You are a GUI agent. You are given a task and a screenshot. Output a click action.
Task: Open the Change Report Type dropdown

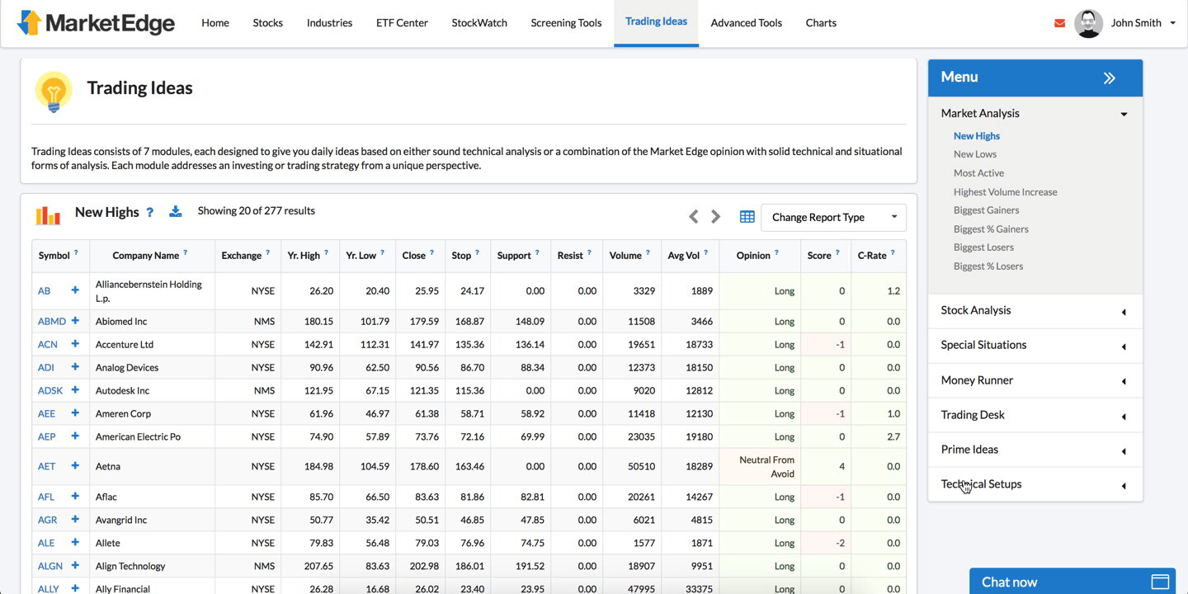coord(833,217)
